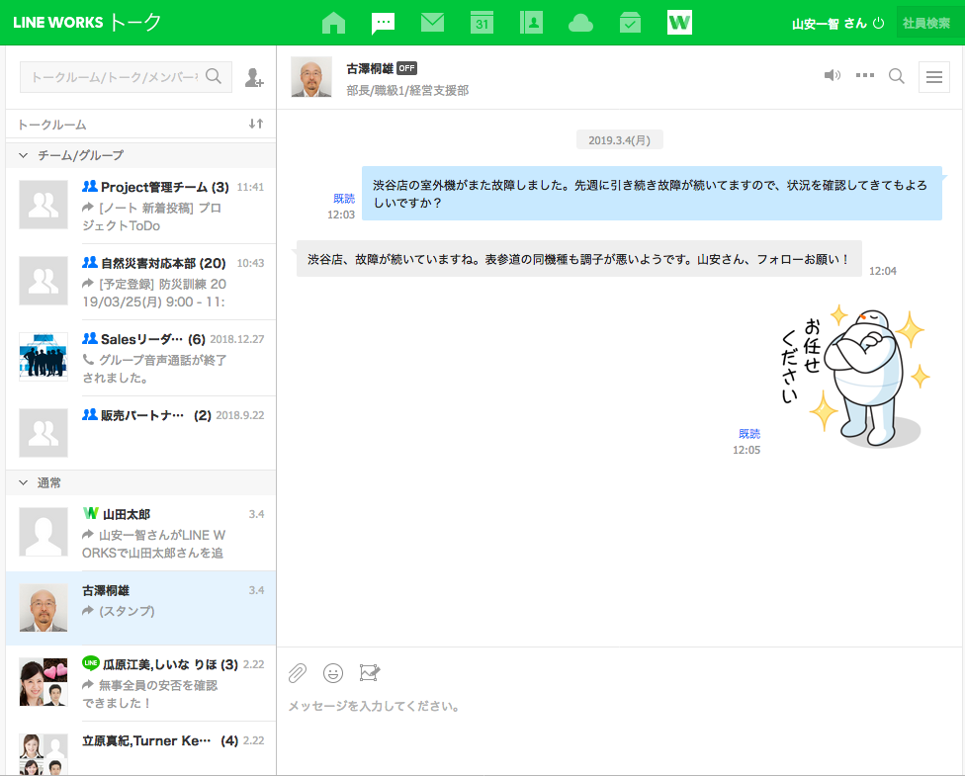Open the Calendar icon in top bar
This screenshot has width=965, height=776.
(x=482, y=23)
